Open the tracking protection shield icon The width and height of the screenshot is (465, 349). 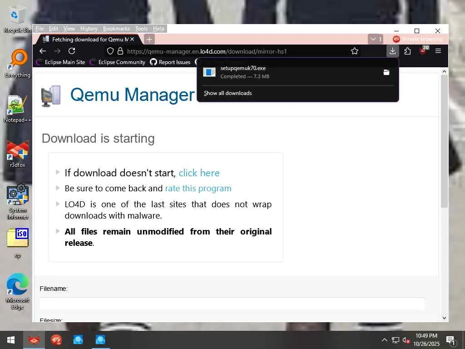[x=110, y=51]
